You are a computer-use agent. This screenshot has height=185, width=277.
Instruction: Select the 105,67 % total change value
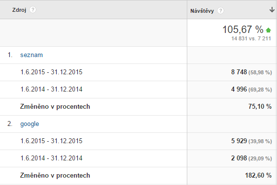coord(243,30)
